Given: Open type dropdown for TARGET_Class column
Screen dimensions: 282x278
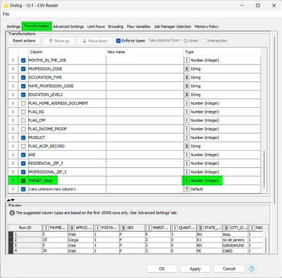Looking at the screenshot, I should point(221,181).
